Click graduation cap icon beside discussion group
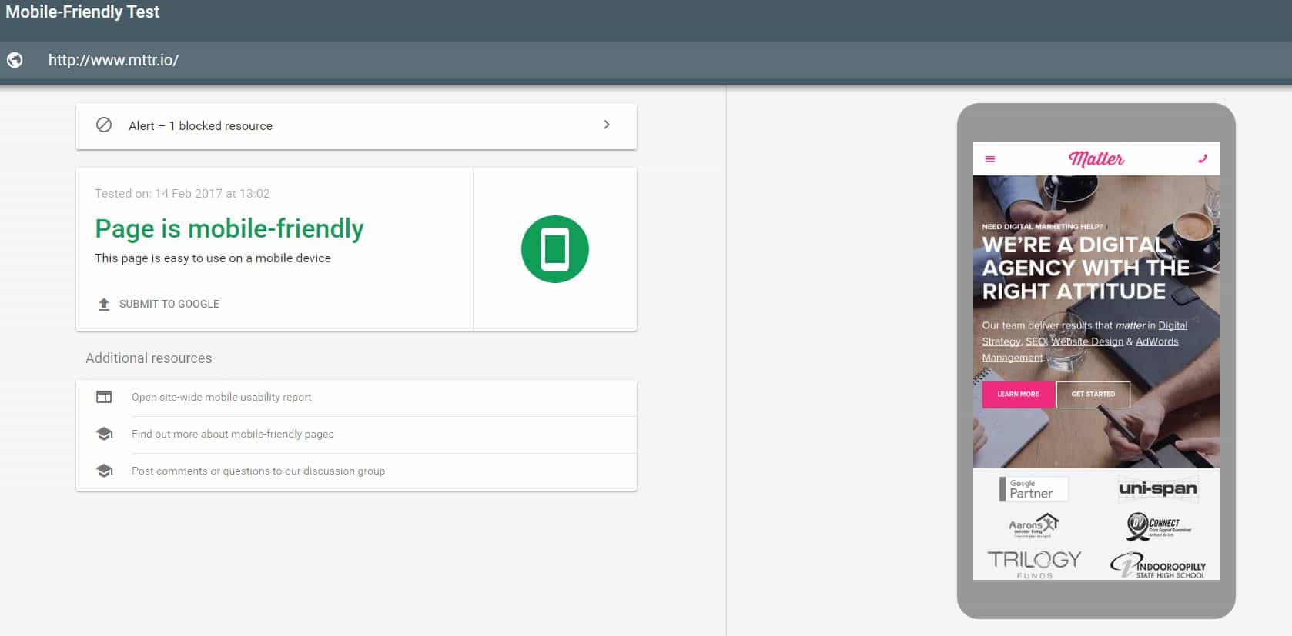This screenshot has height=636, width=1292. [x=104, y=471]
